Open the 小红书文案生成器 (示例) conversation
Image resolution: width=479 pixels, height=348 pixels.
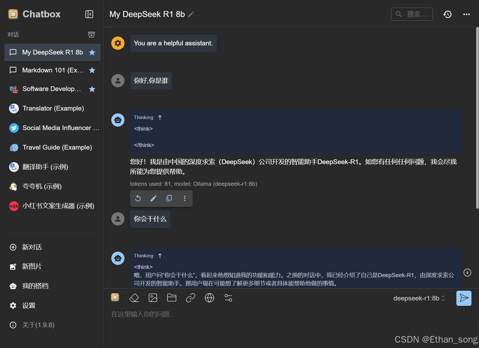pyautogui.click(x=52, y=206)
